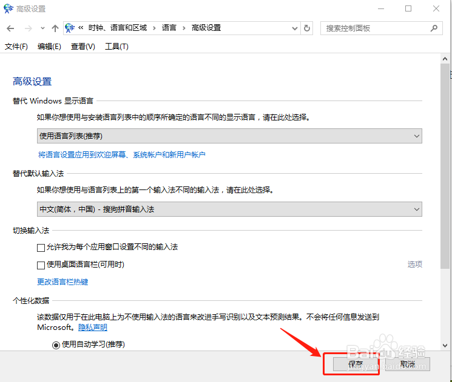452x382 pixels.
Task: Click the 切换输入法 section label
Action: pyautogui.click(x=31, y=231)
